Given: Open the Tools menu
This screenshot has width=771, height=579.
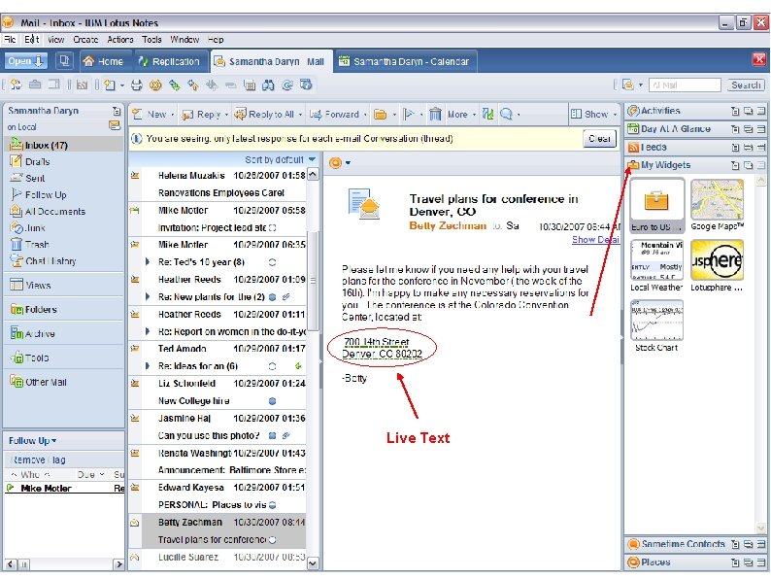Looking at the screenshot, I should (151, 40).
